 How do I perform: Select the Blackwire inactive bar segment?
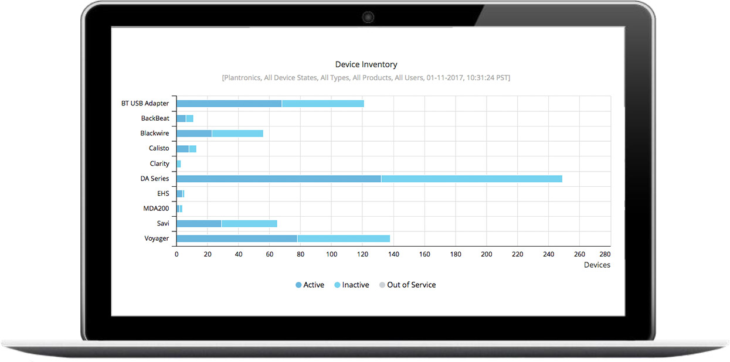click(x=237, y=134)
